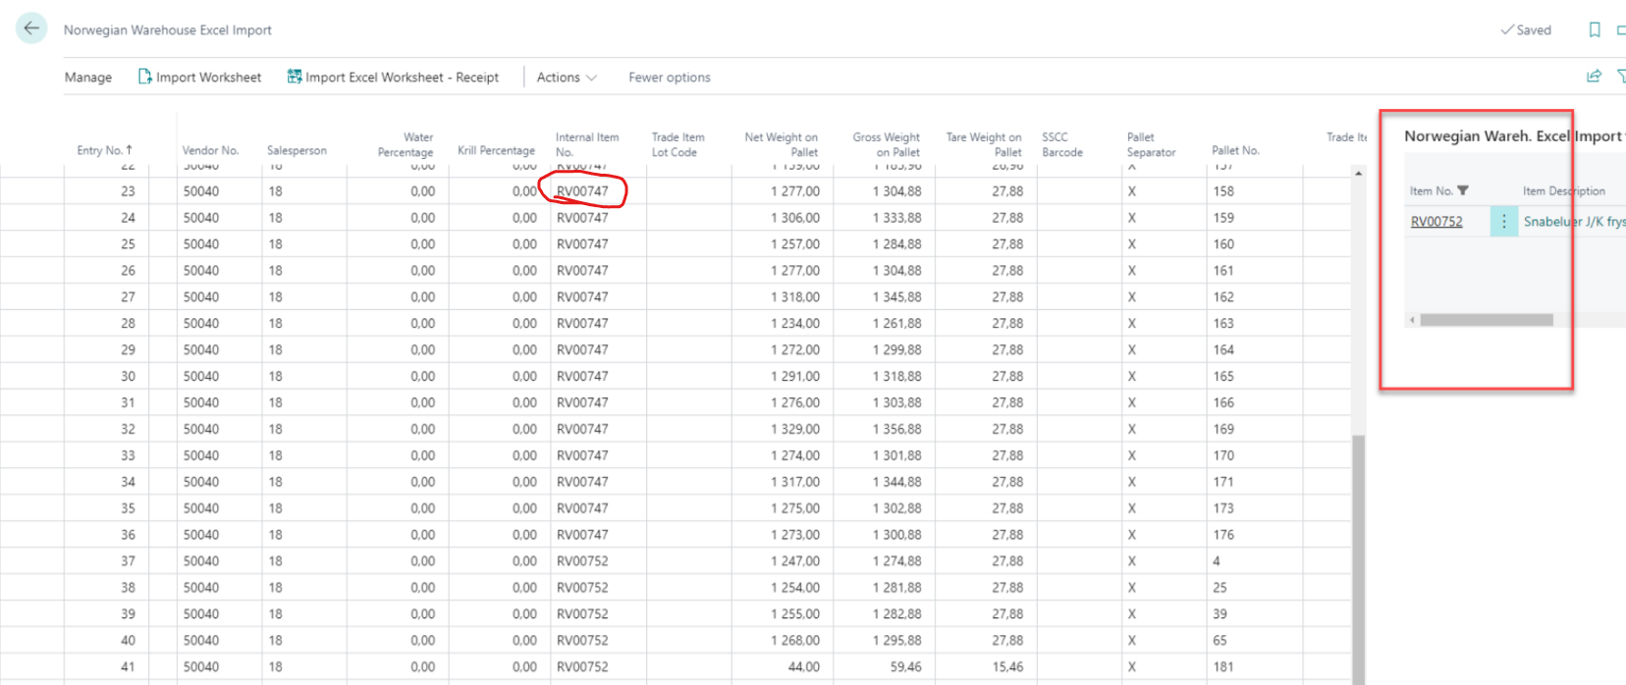This screenshot has width=1626, height=685.
Task: Click the Import Worksheet page icon
Action: point(144,77)
